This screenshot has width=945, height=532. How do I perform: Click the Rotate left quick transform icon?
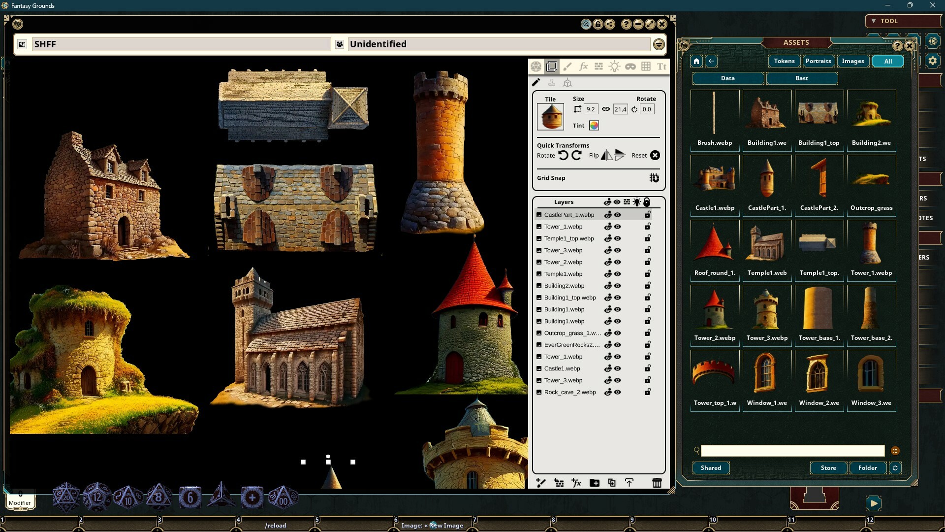tap(563, 155)
